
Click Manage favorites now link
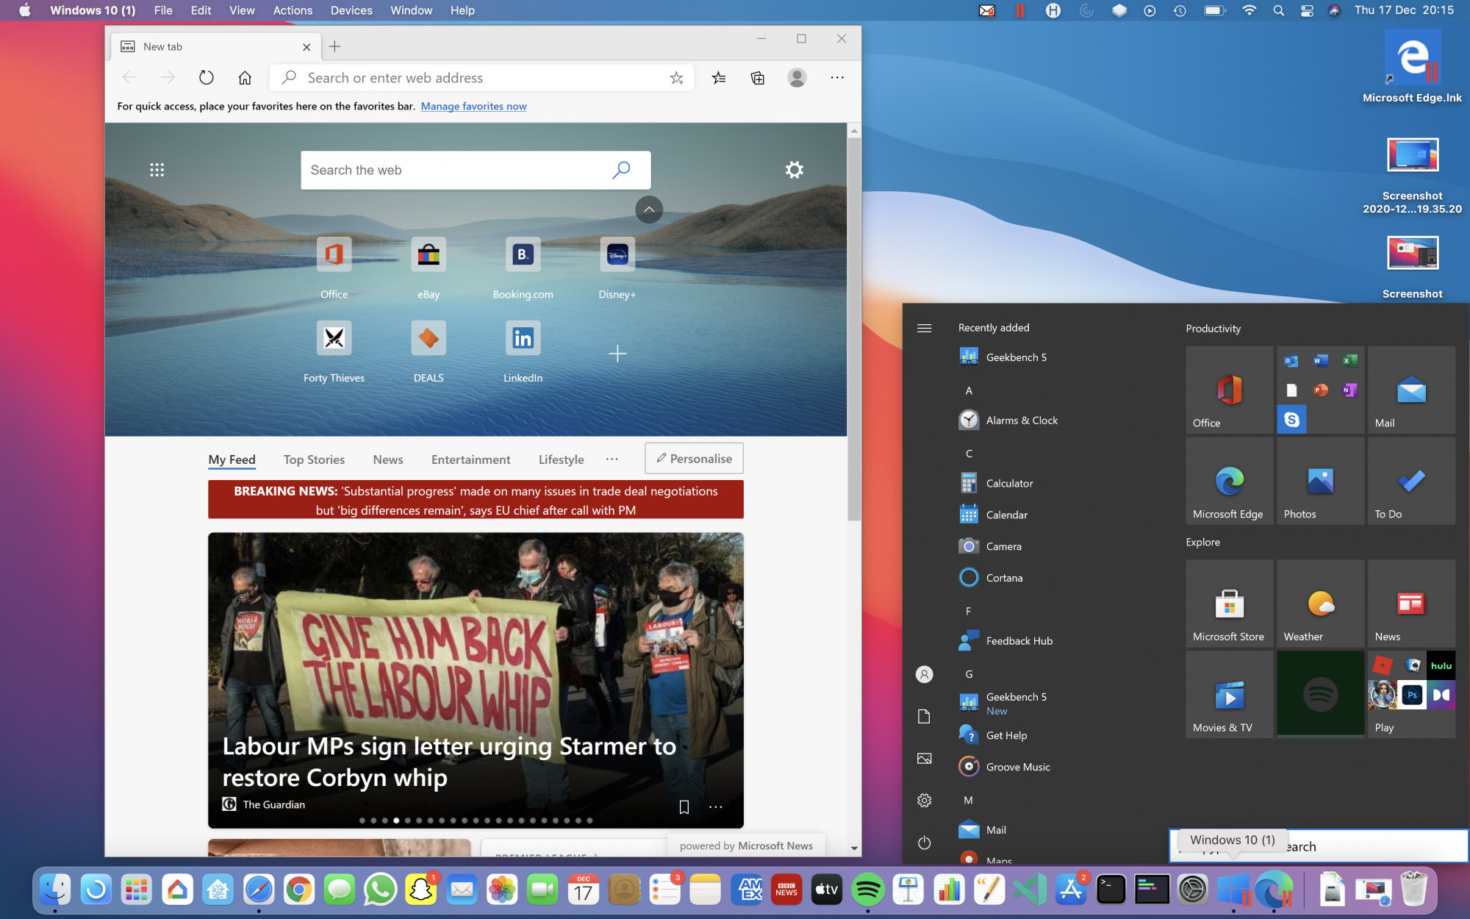(x=473, y=106)
